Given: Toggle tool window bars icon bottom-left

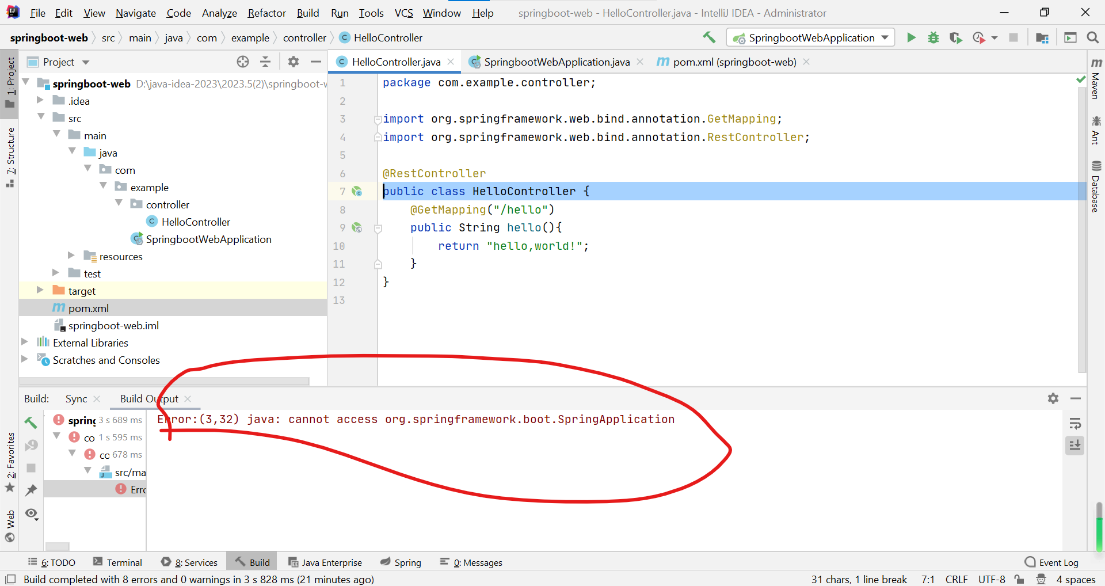Looking at the screenshot, I should [x=10, y=579].
